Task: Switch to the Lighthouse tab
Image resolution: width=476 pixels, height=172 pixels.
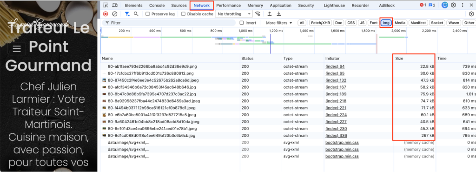Action: point(334,6)
